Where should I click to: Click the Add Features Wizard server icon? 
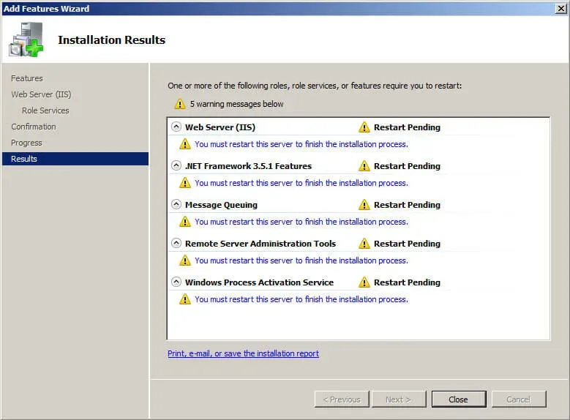coord(26,40)
